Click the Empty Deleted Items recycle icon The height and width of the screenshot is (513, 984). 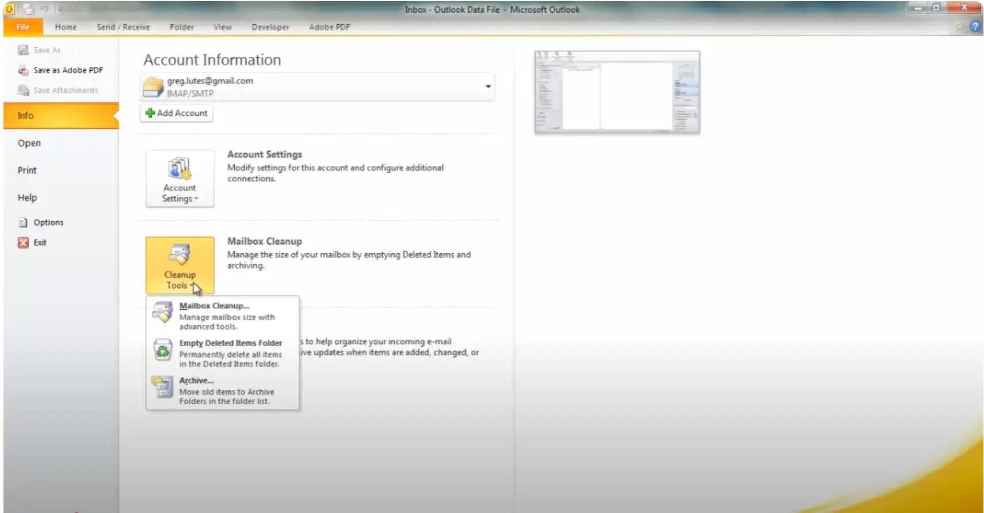[163, 350]
